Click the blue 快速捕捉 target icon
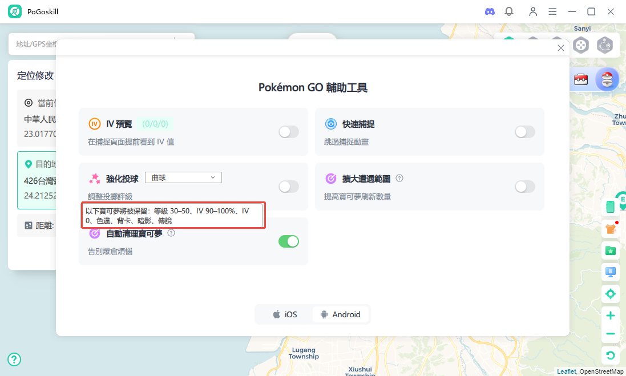Image resolution: width=626 pixels, height=376 pixels. 330,124
